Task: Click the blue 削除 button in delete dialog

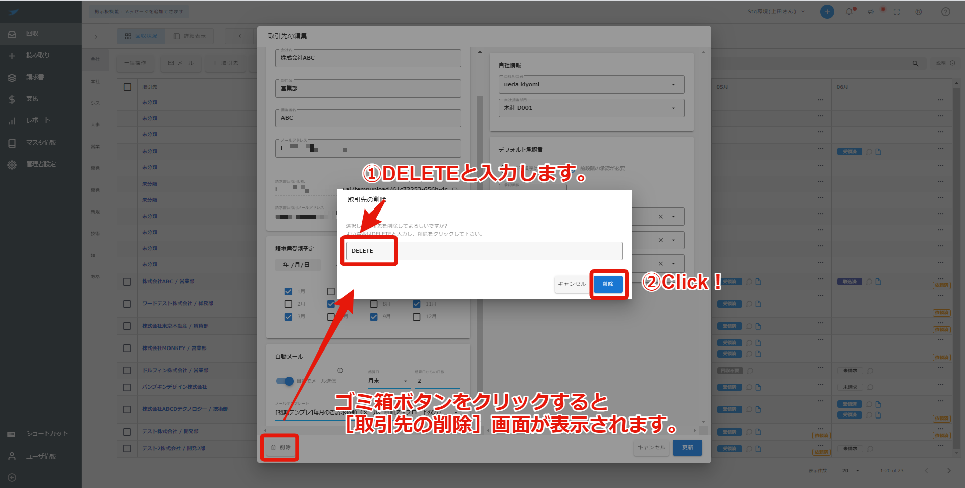Action: click(x=608, y=284)
